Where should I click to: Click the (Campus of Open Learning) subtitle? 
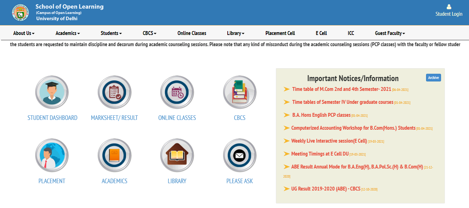[x=59, y=13]
